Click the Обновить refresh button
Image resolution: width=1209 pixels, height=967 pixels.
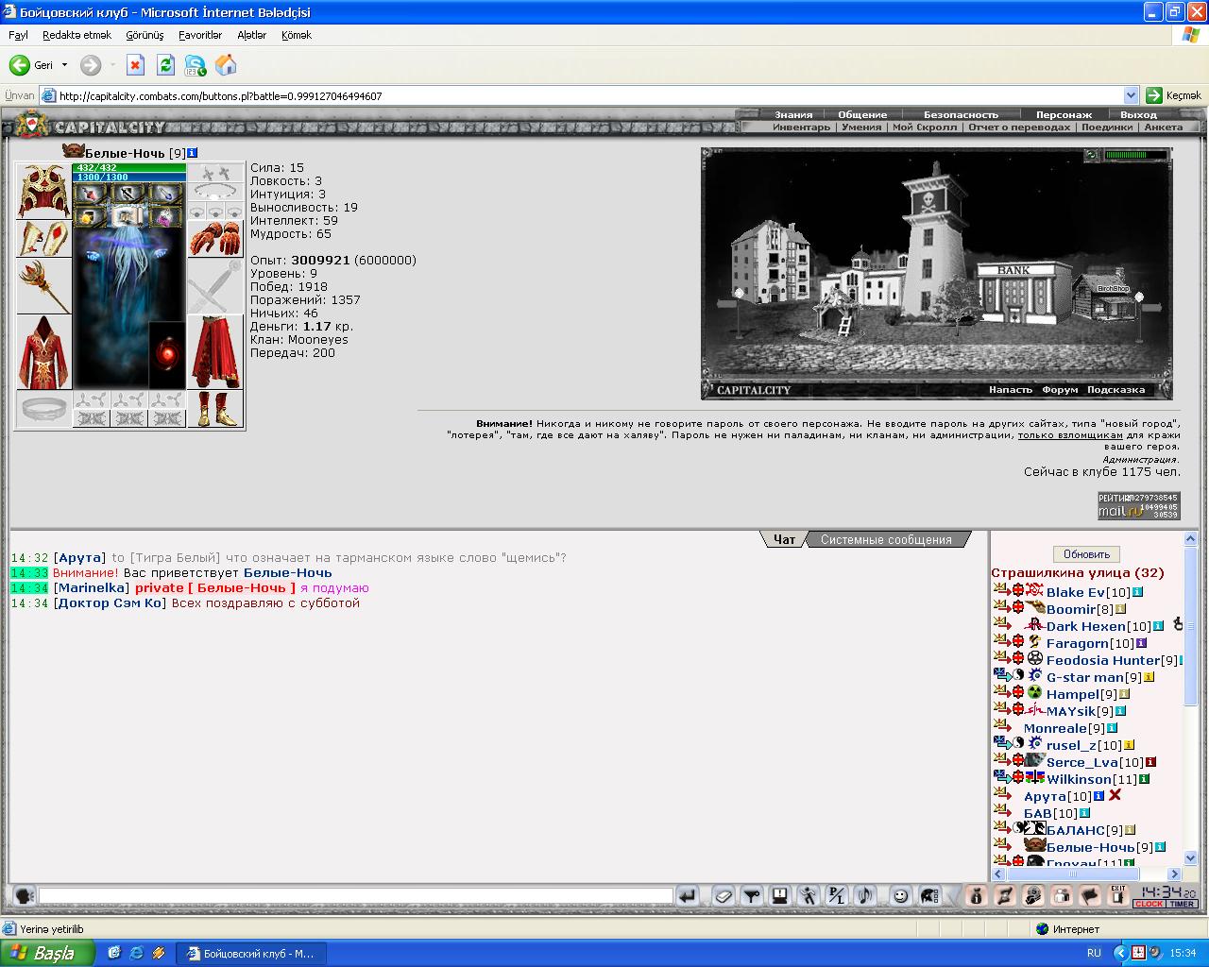click(1086, 554)
